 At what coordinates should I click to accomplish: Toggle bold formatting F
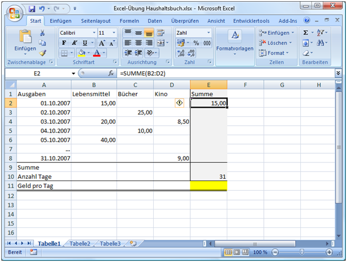pos(64,43)
